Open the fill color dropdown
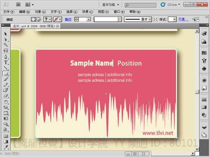This screenshot has height=157, width=210. click(x=50, y=19)
